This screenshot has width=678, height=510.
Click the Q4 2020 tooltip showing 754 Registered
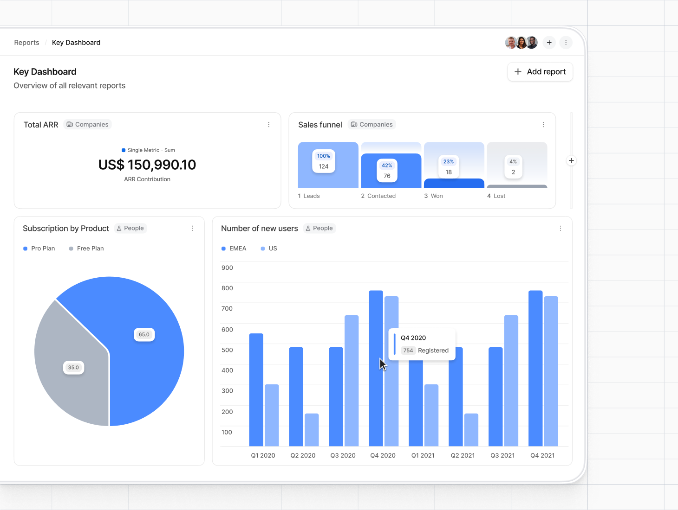422,344
